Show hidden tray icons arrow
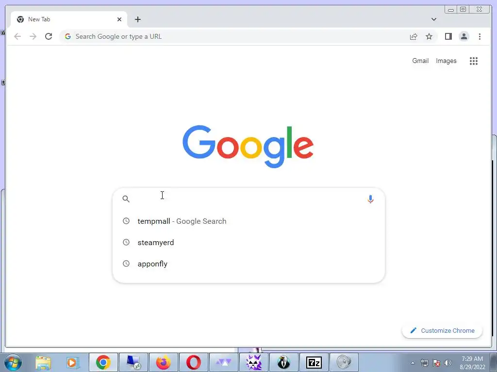Screen dimensions: 497x372 coord(413,363)
